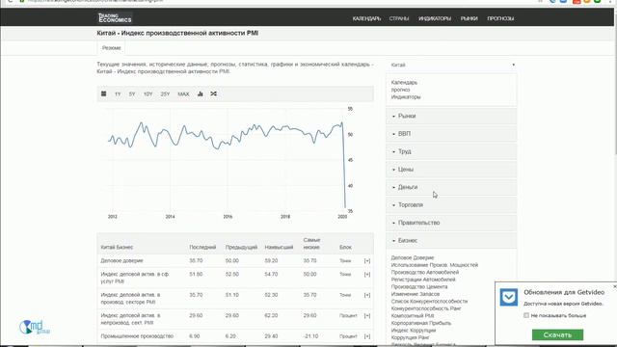This screenshot has height=347, width=617.
Task: Expand [+] for Индекс деловой актив. услуг PMI row
Action: [367, 274]
